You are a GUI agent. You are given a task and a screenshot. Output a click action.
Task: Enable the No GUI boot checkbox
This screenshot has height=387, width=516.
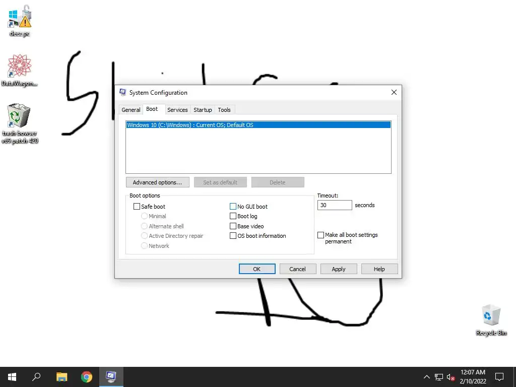click(x=233, y=207)
